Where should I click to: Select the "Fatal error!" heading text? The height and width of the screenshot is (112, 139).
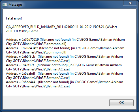pyautogui.click(x=14, y=18)
